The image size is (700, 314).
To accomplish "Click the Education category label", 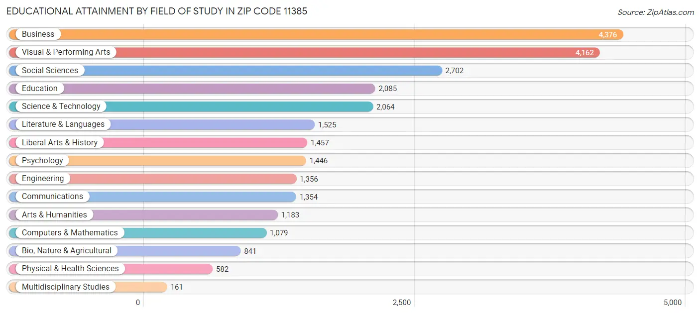I will [40, 88].
